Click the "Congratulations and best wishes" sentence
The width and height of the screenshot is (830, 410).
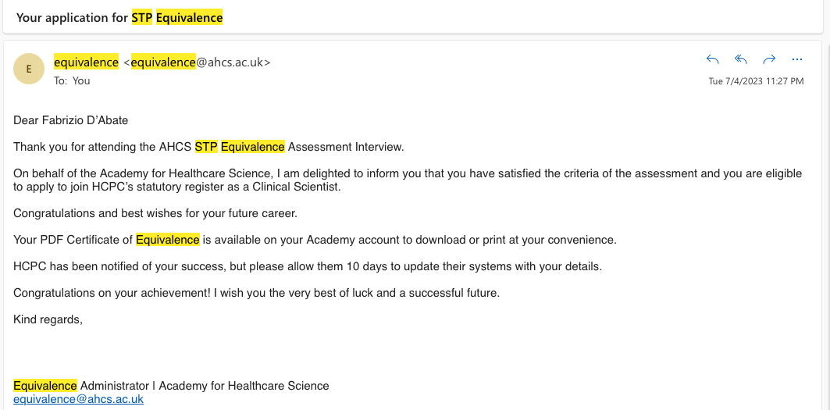[155, 213]
